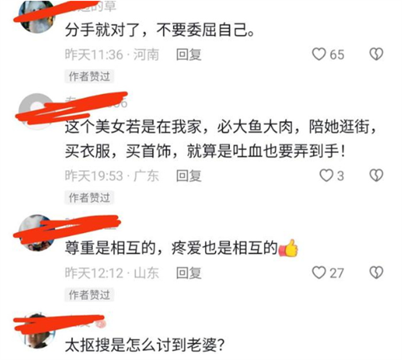Like the Shandong comment with 27 likes

(x=319, y=272)
